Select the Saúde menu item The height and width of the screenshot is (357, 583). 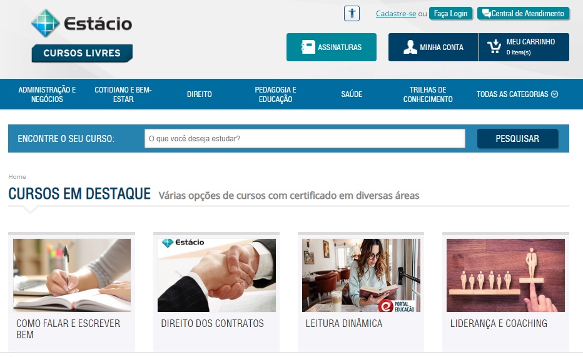click(352, 94)
